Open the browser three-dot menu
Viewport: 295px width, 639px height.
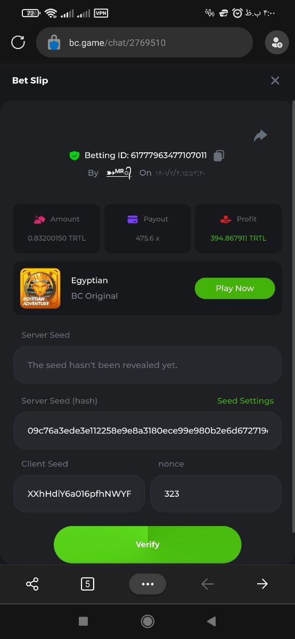147,584
